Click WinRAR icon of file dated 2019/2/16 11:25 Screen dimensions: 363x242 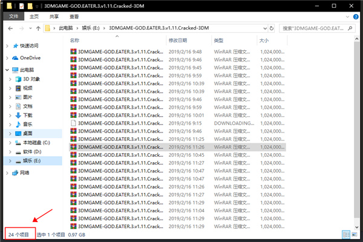point(73,139)
